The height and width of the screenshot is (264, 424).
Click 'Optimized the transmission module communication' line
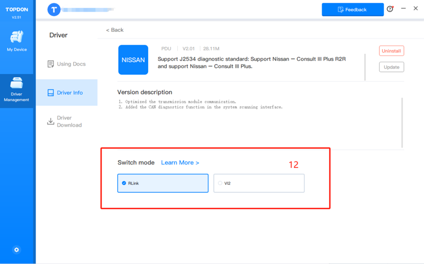177,102
